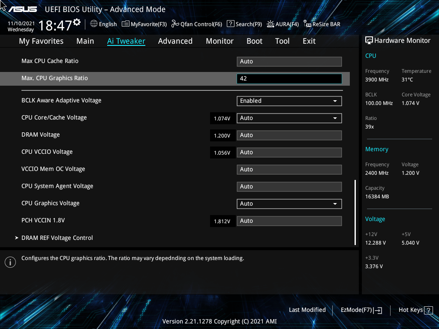Click the 1.056V VCCIO readout

[x=223, y=153]
